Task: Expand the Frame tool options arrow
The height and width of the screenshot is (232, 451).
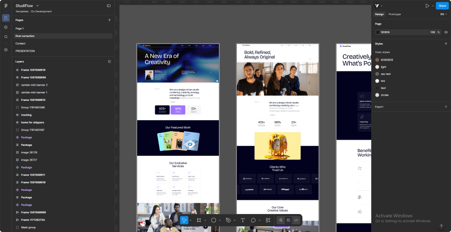Action: click(205, 221)
